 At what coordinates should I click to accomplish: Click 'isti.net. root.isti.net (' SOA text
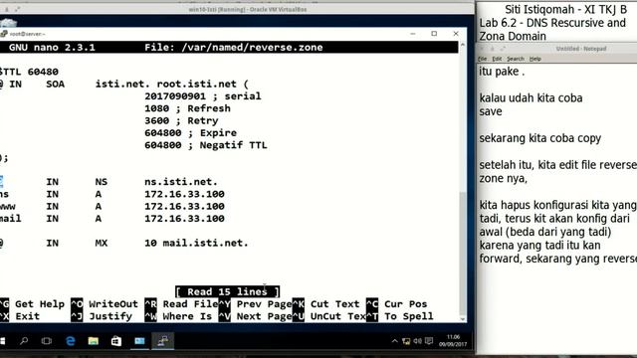coord(172,84)
